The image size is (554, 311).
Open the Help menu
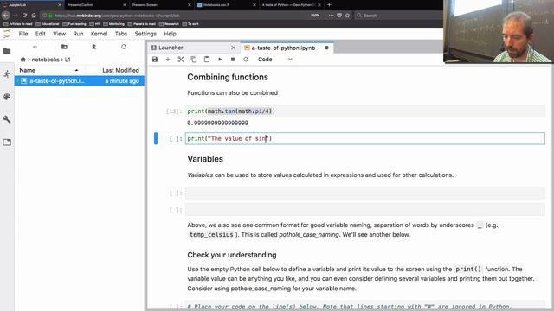tap(170, 34)
